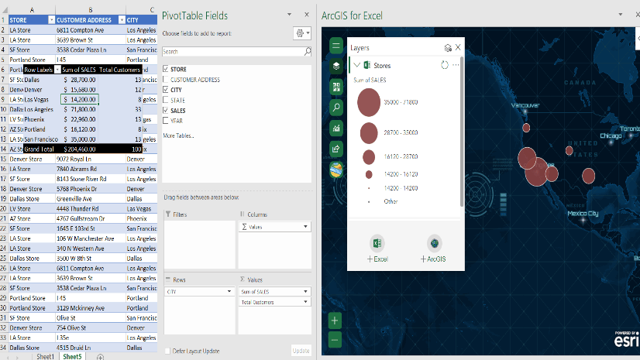
Task: Open the ArcGIS search magnifier tool
Action: coord(336,107)
